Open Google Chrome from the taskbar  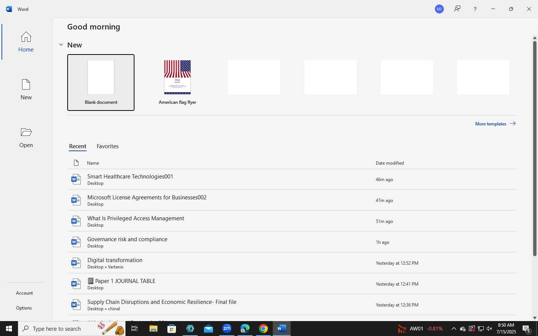tap(263, 329)
